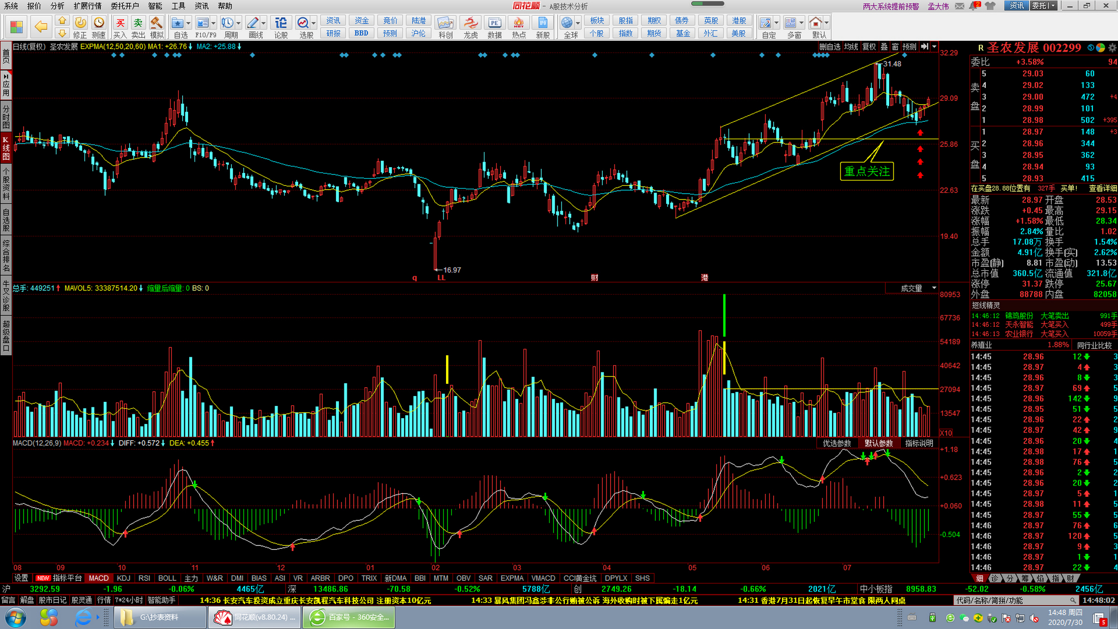Click the stock code search input field
This screenshot has height=629, width=1118.
[1011, 600]
